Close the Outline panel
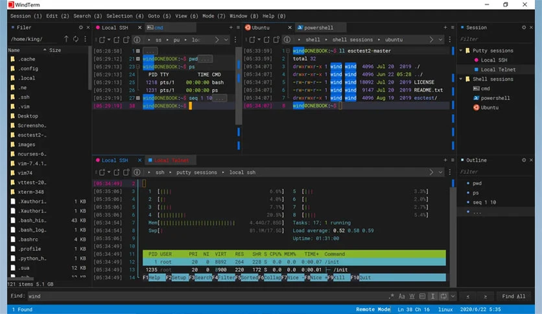The height and width of the screenshot is (314, 542). (531, 160)
